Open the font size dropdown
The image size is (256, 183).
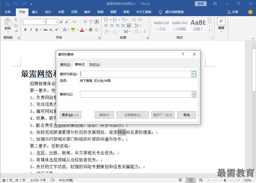pyautogui.click(x=56, y=22)
